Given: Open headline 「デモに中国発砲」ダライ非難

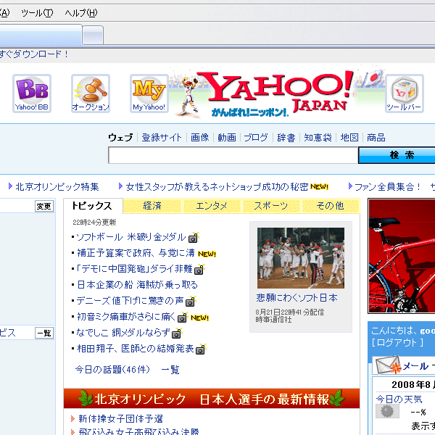Looking at the screenshot, I should [x=134, y=269].
